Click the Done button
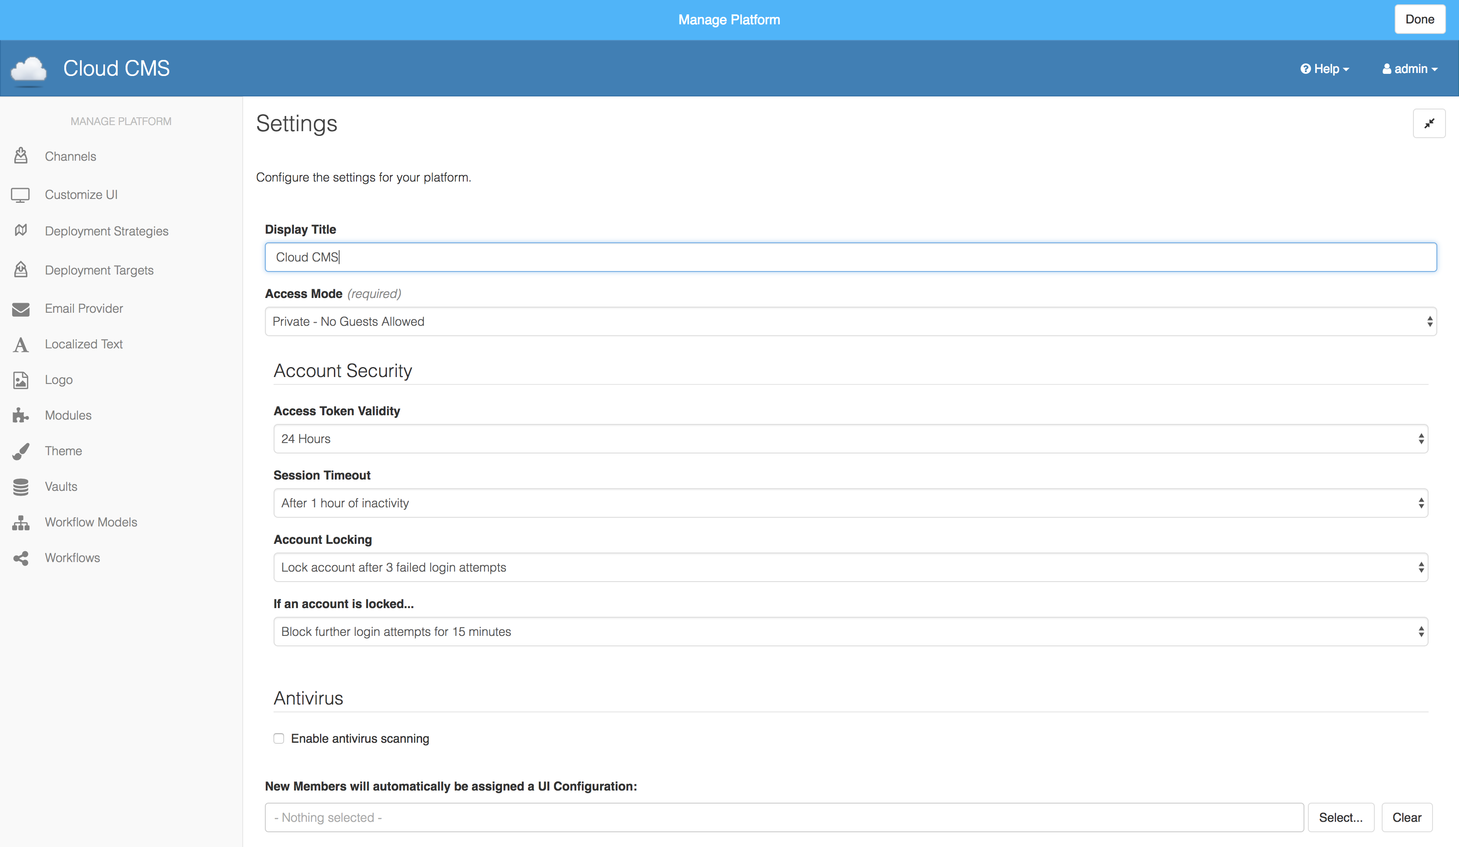The width and height of the screenshot is (1459, 847). click(1419, 19)
